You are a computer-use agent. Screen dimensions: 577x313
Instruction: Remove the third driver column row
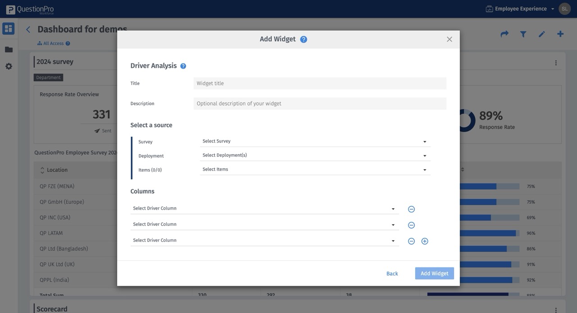click(x=411, y=241)
